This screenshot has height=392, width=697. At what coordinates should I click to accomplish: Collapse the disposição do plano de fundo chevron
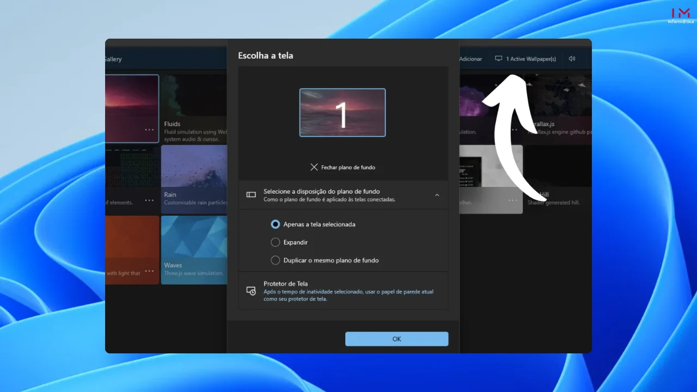click(x=437, y=195)
